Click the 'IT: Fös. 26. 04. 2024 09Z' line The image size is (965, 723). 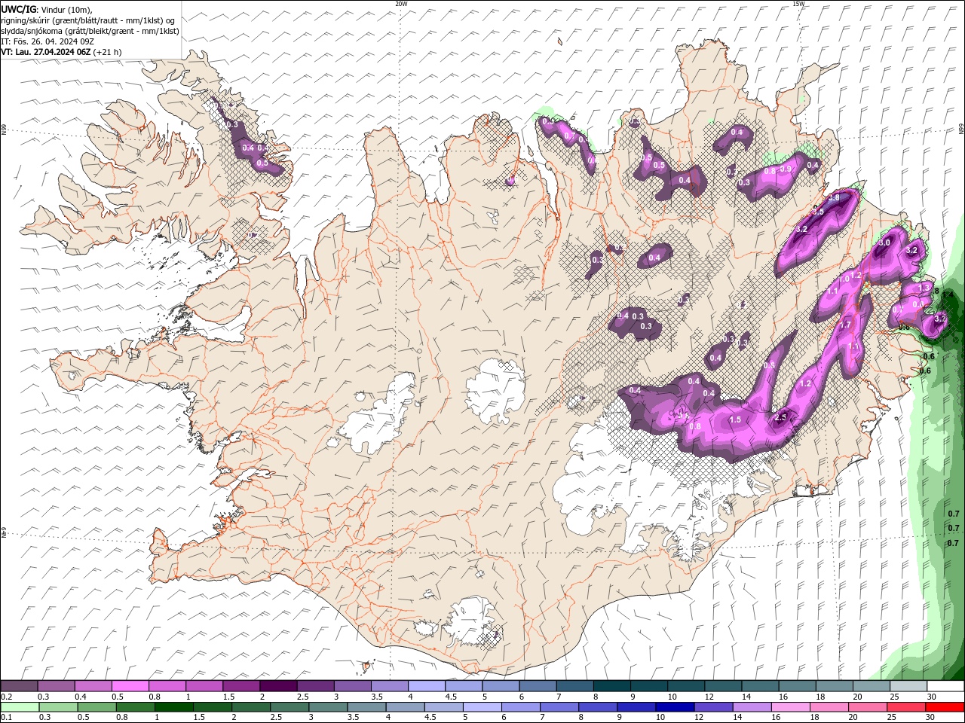pos(47,41)
